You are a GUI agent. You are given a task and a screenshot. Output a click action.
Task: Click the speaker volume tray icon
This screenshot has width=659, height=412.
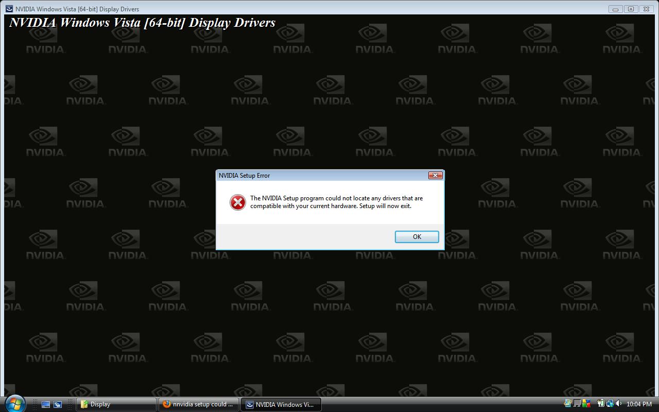[618, 403]
